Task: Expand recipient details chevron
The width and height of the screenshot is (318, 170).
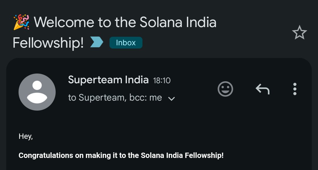Action: coord(171,99)
